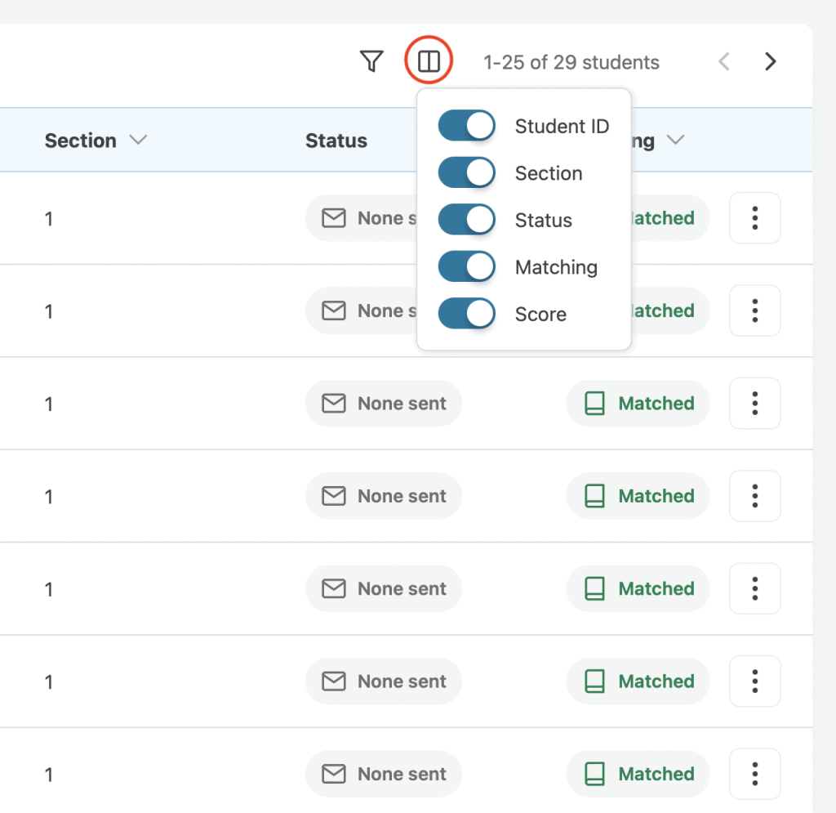The image size is (836, 813).
Task: Click the None sent chip on the fourth row
Action: [x=384, y=496]
